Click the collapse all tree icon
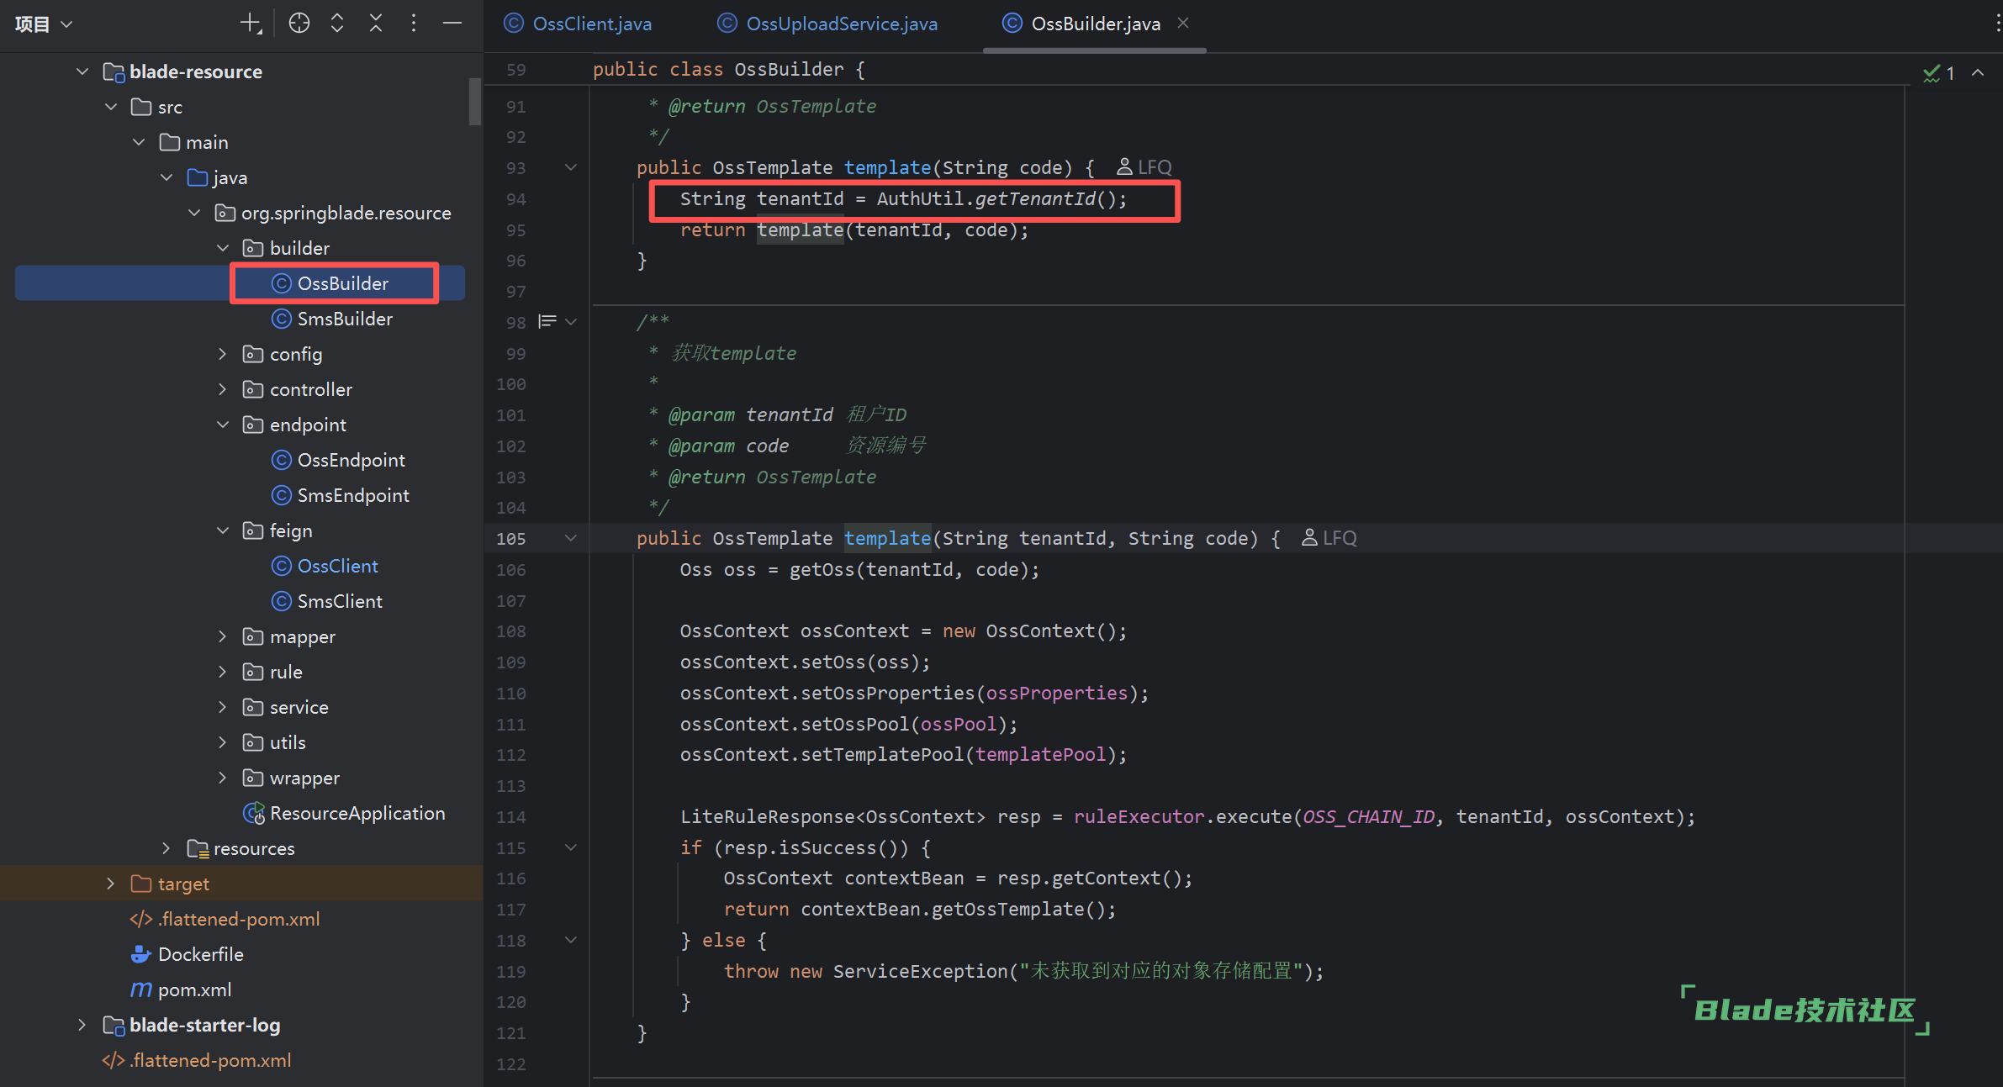 pyautogui.click(x=376, y=24)
